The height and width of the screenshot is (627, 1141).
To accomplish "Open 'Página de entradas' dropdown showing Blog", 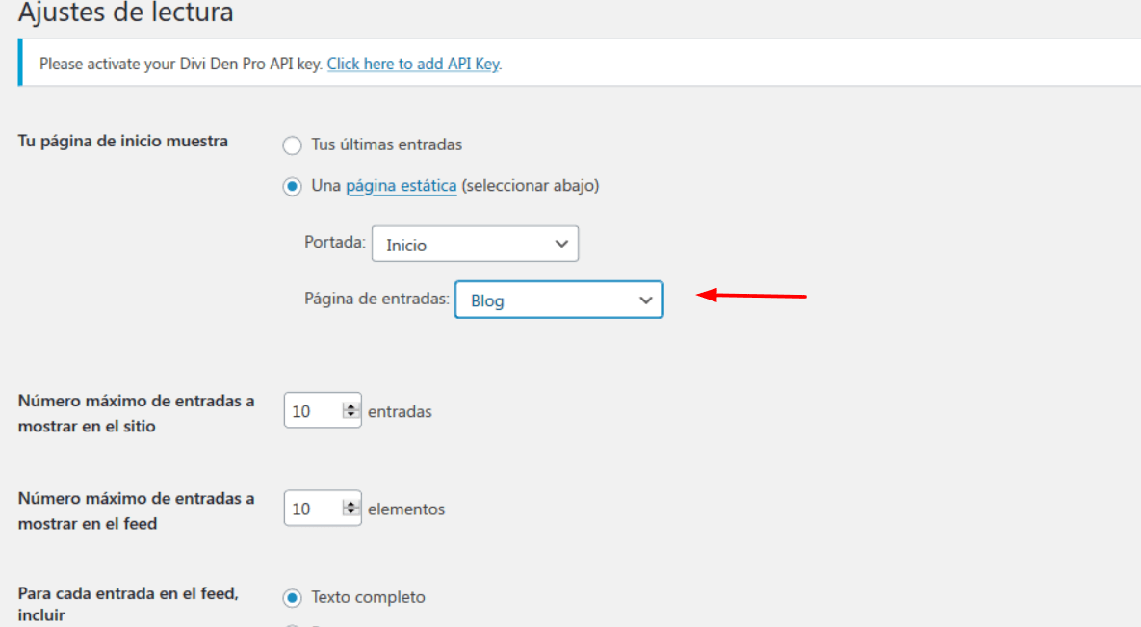I will [558, 300].
